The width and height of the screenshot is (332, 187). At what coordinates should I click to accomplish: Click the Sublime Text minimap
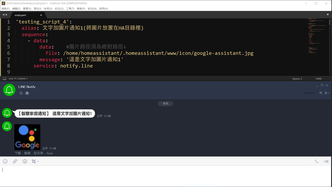[318, 36]
